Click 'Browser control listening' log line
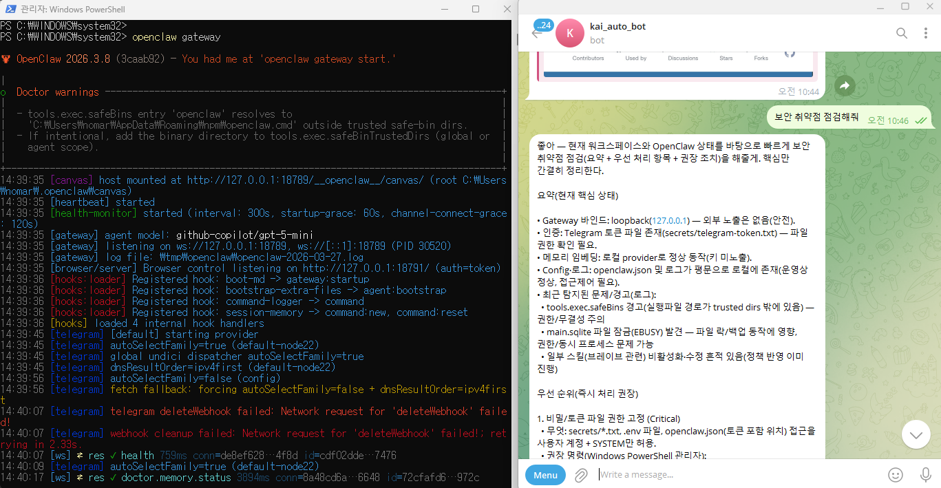941x488 pixels. [250, 268]
